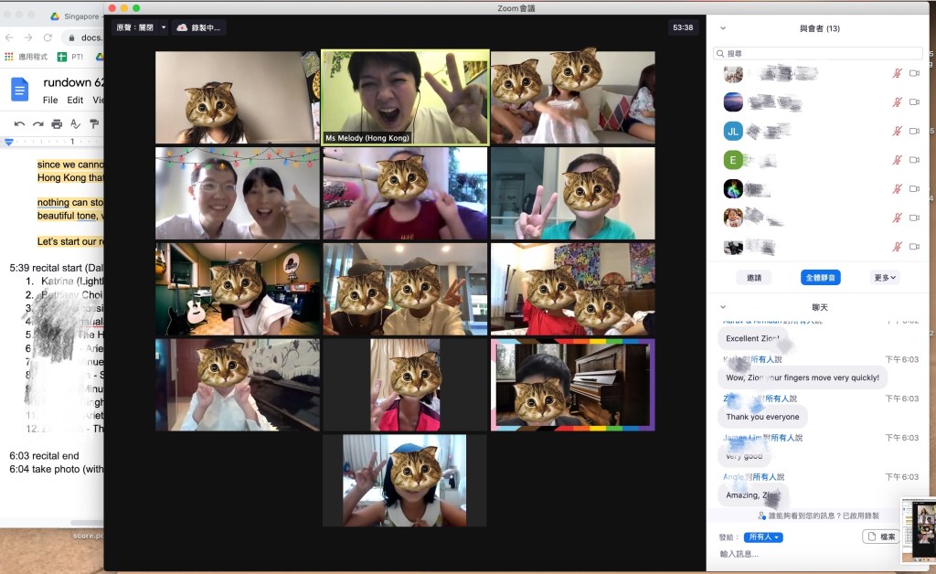The width and height of the screenshot is (936, 574).
Task: Click the Google Docs document icon
Action: [x=20, y=89]
